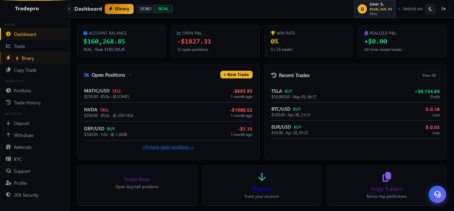This screenshot has height=211, width=454.
Task: Open Portfolio under Analytics
Action: (x=35, y=90)
